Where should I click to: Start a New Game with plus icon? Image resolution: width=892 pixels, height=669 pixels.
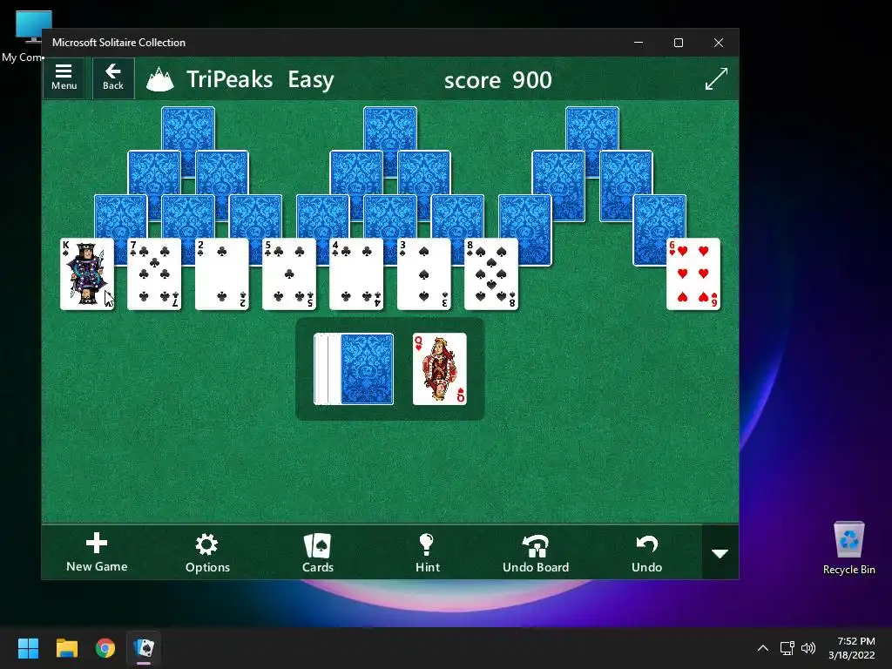(97, 551)
